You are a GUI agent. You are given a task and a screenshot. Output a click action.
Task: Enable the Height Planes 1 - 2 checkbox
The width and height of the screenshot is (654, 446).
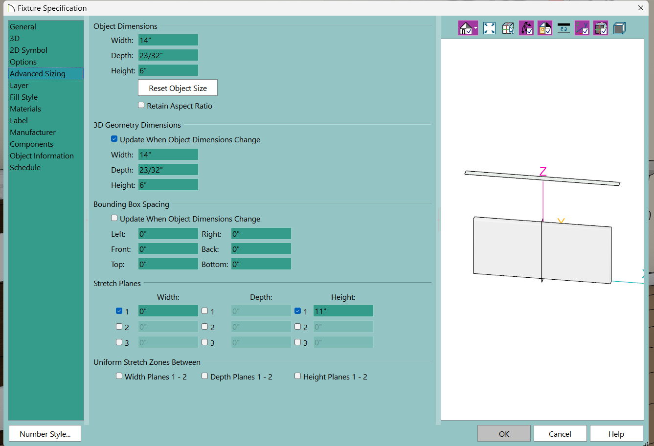pos(298,376)
